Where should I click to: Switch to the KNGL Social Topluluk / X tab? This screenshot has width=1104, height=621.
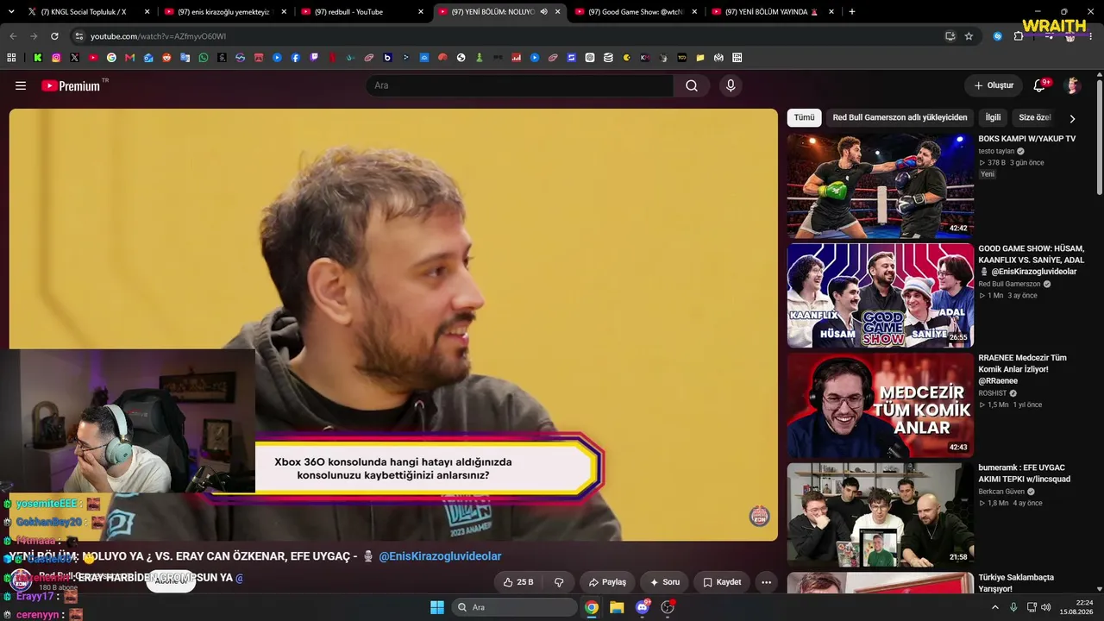89,12
